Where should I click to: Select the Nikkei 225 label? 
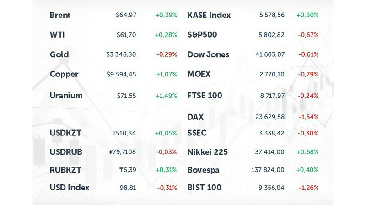tap(208, 152)
